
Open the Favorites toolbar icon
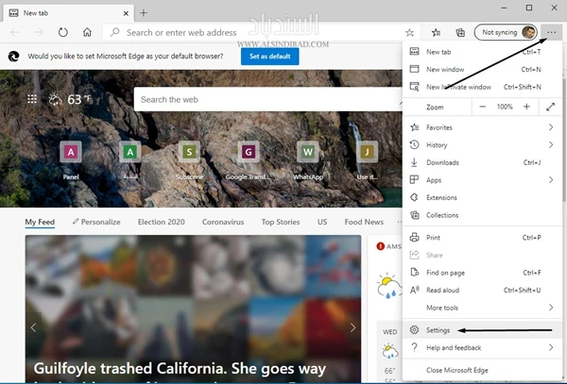436,33
